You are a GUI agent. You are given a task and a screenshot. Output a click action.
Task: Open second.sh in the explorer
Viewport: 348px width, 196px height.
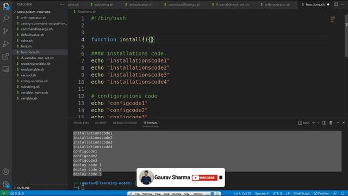point(28,75)
